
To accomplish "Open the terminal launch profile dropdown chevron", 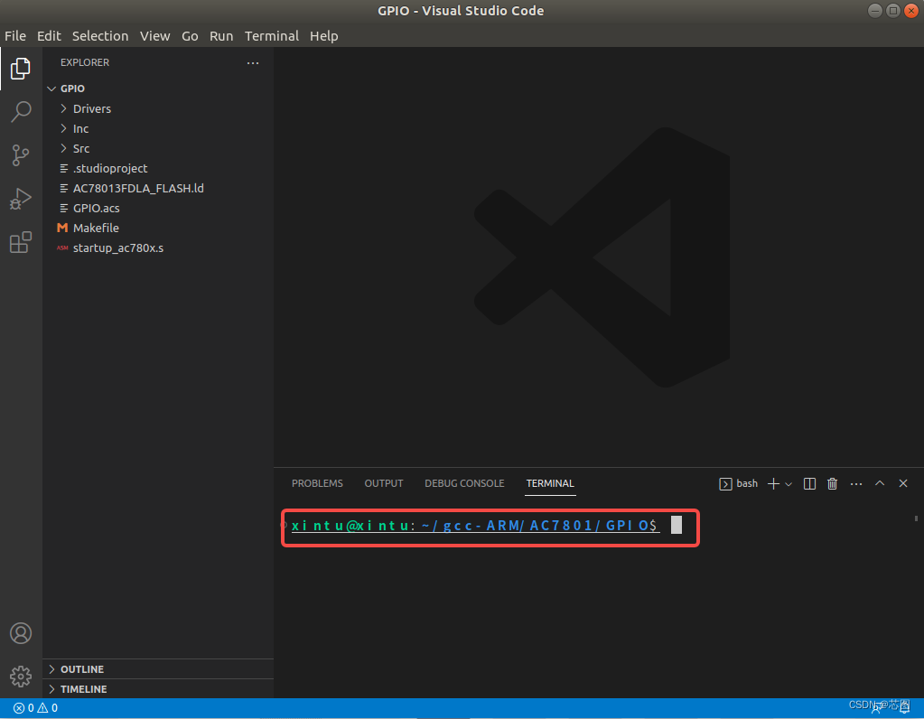I will click(x=789, y=483).
